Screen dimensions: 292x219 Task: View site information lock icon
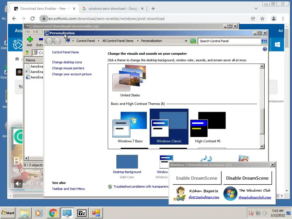coord(44,19)
